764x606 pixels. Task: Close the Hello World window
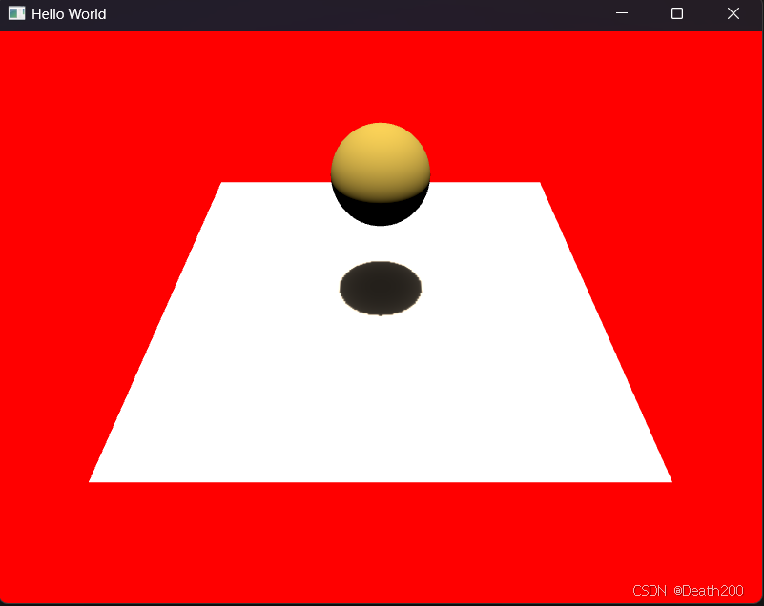(x=733, y=13)
